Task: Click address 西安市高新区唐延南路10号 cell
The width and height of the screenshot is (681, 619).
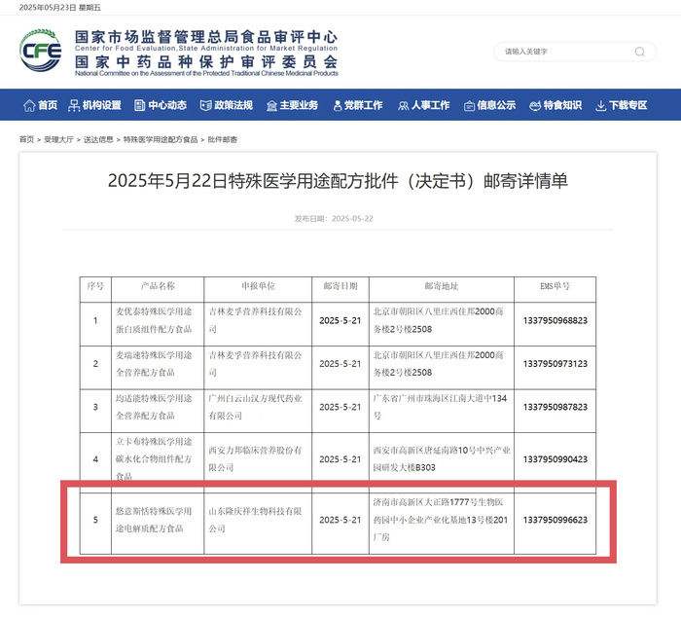Action: click(442, 459)
